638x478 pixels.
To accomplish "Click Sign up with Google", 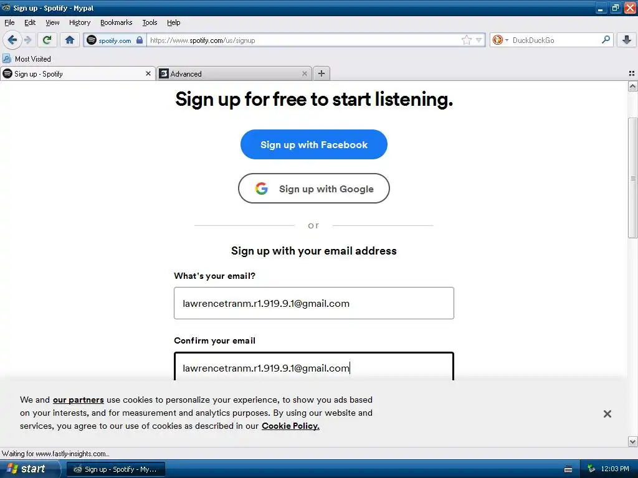I will coord(314,189).
